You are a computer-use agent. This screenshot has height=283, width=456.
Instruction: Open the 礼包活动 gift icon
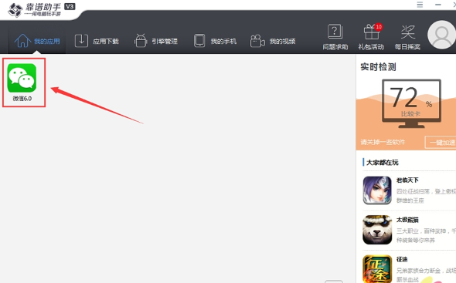[372, 32]
